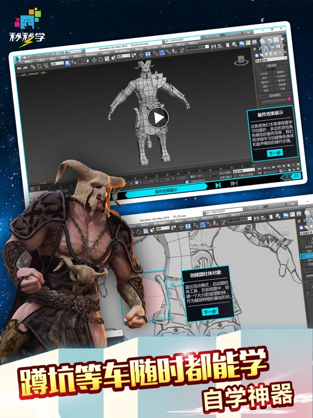Click the cyan next-step skip icon
Screen dimensions: 313x418
(x=218, y=185)
